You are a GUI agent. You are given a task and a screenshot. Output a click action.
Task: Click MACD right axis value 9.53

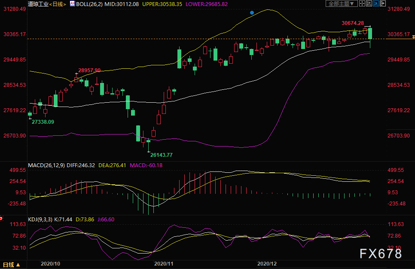[393, 193]
